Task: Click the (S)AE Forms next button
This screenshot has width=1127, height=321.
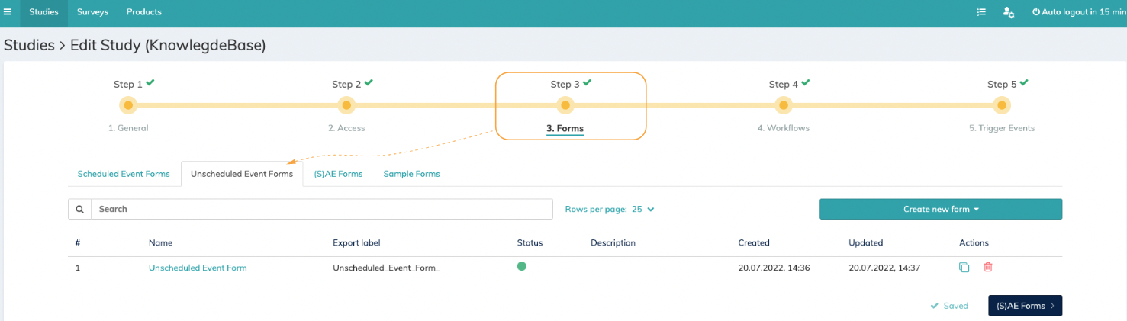Action: click(1025, 306)
